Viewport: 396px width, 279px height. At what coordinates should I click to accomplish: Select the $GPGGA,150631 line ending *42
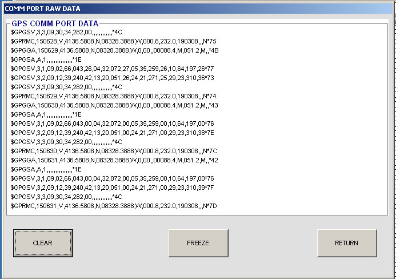[x=114, y=160]
